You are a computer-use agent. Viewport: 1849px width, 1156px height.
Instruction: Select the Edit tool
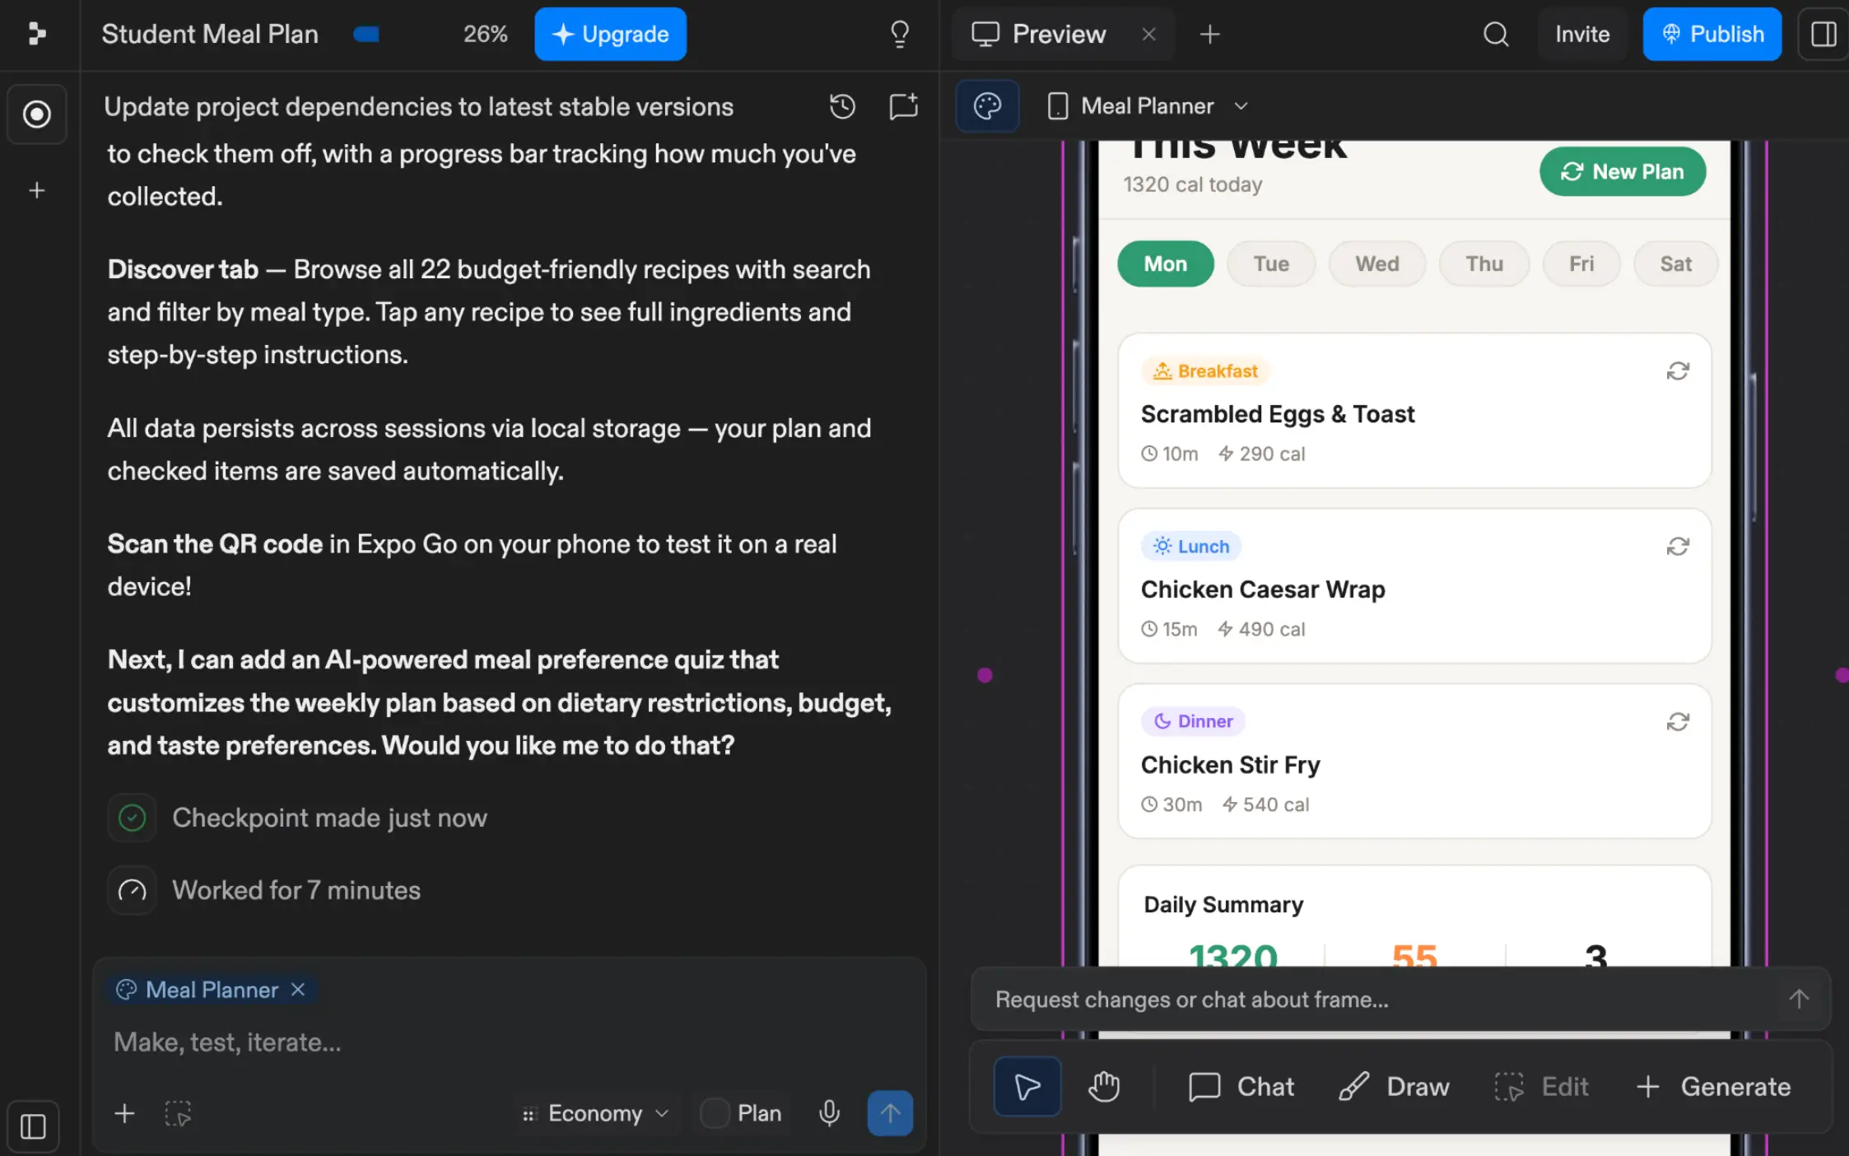click(1542, 1087)
